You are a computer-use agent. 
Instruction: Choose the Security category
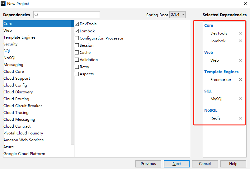pos(11,44)
